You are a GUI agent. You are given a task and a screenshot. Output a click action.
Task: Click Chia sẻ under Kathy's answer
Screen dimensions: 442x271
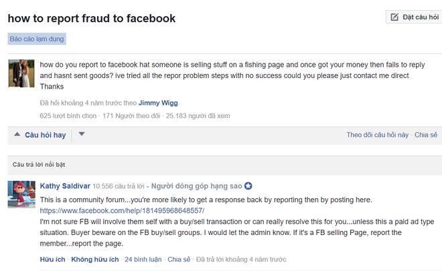coord(179,259)
